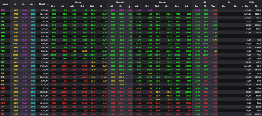Click STB percent change -1.4%
Viewport: 262px width, 116px height.
[x=130, y=114]
